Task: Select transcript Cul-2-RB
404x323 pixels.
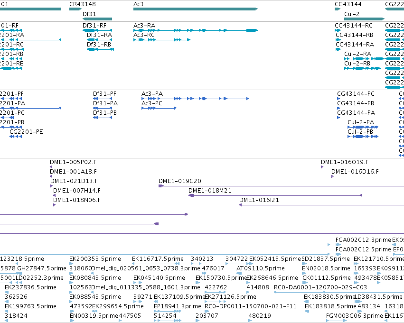Action: coord(362,68)
